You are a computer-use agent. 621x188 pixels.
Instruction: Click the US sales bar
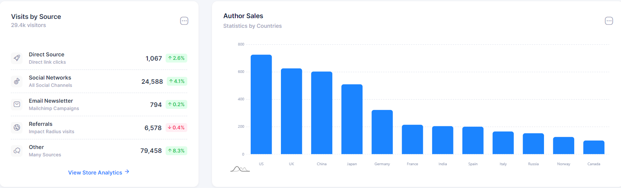pyautogui.click(x=261, y=104)
